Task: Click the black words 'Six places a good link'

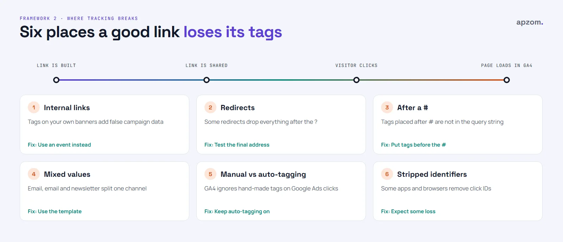Action: coord(100,32)
